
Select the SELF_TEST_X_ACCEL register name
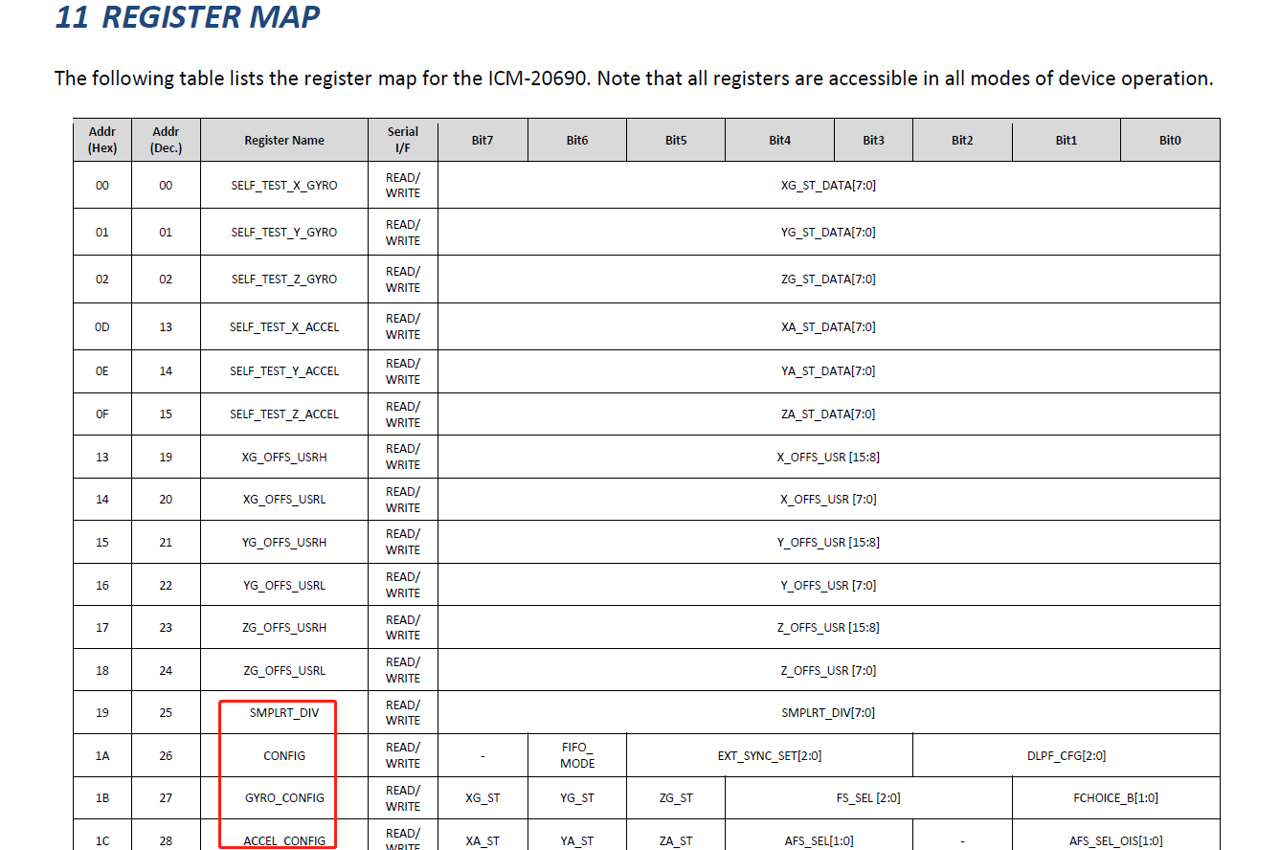pos(284,326)
